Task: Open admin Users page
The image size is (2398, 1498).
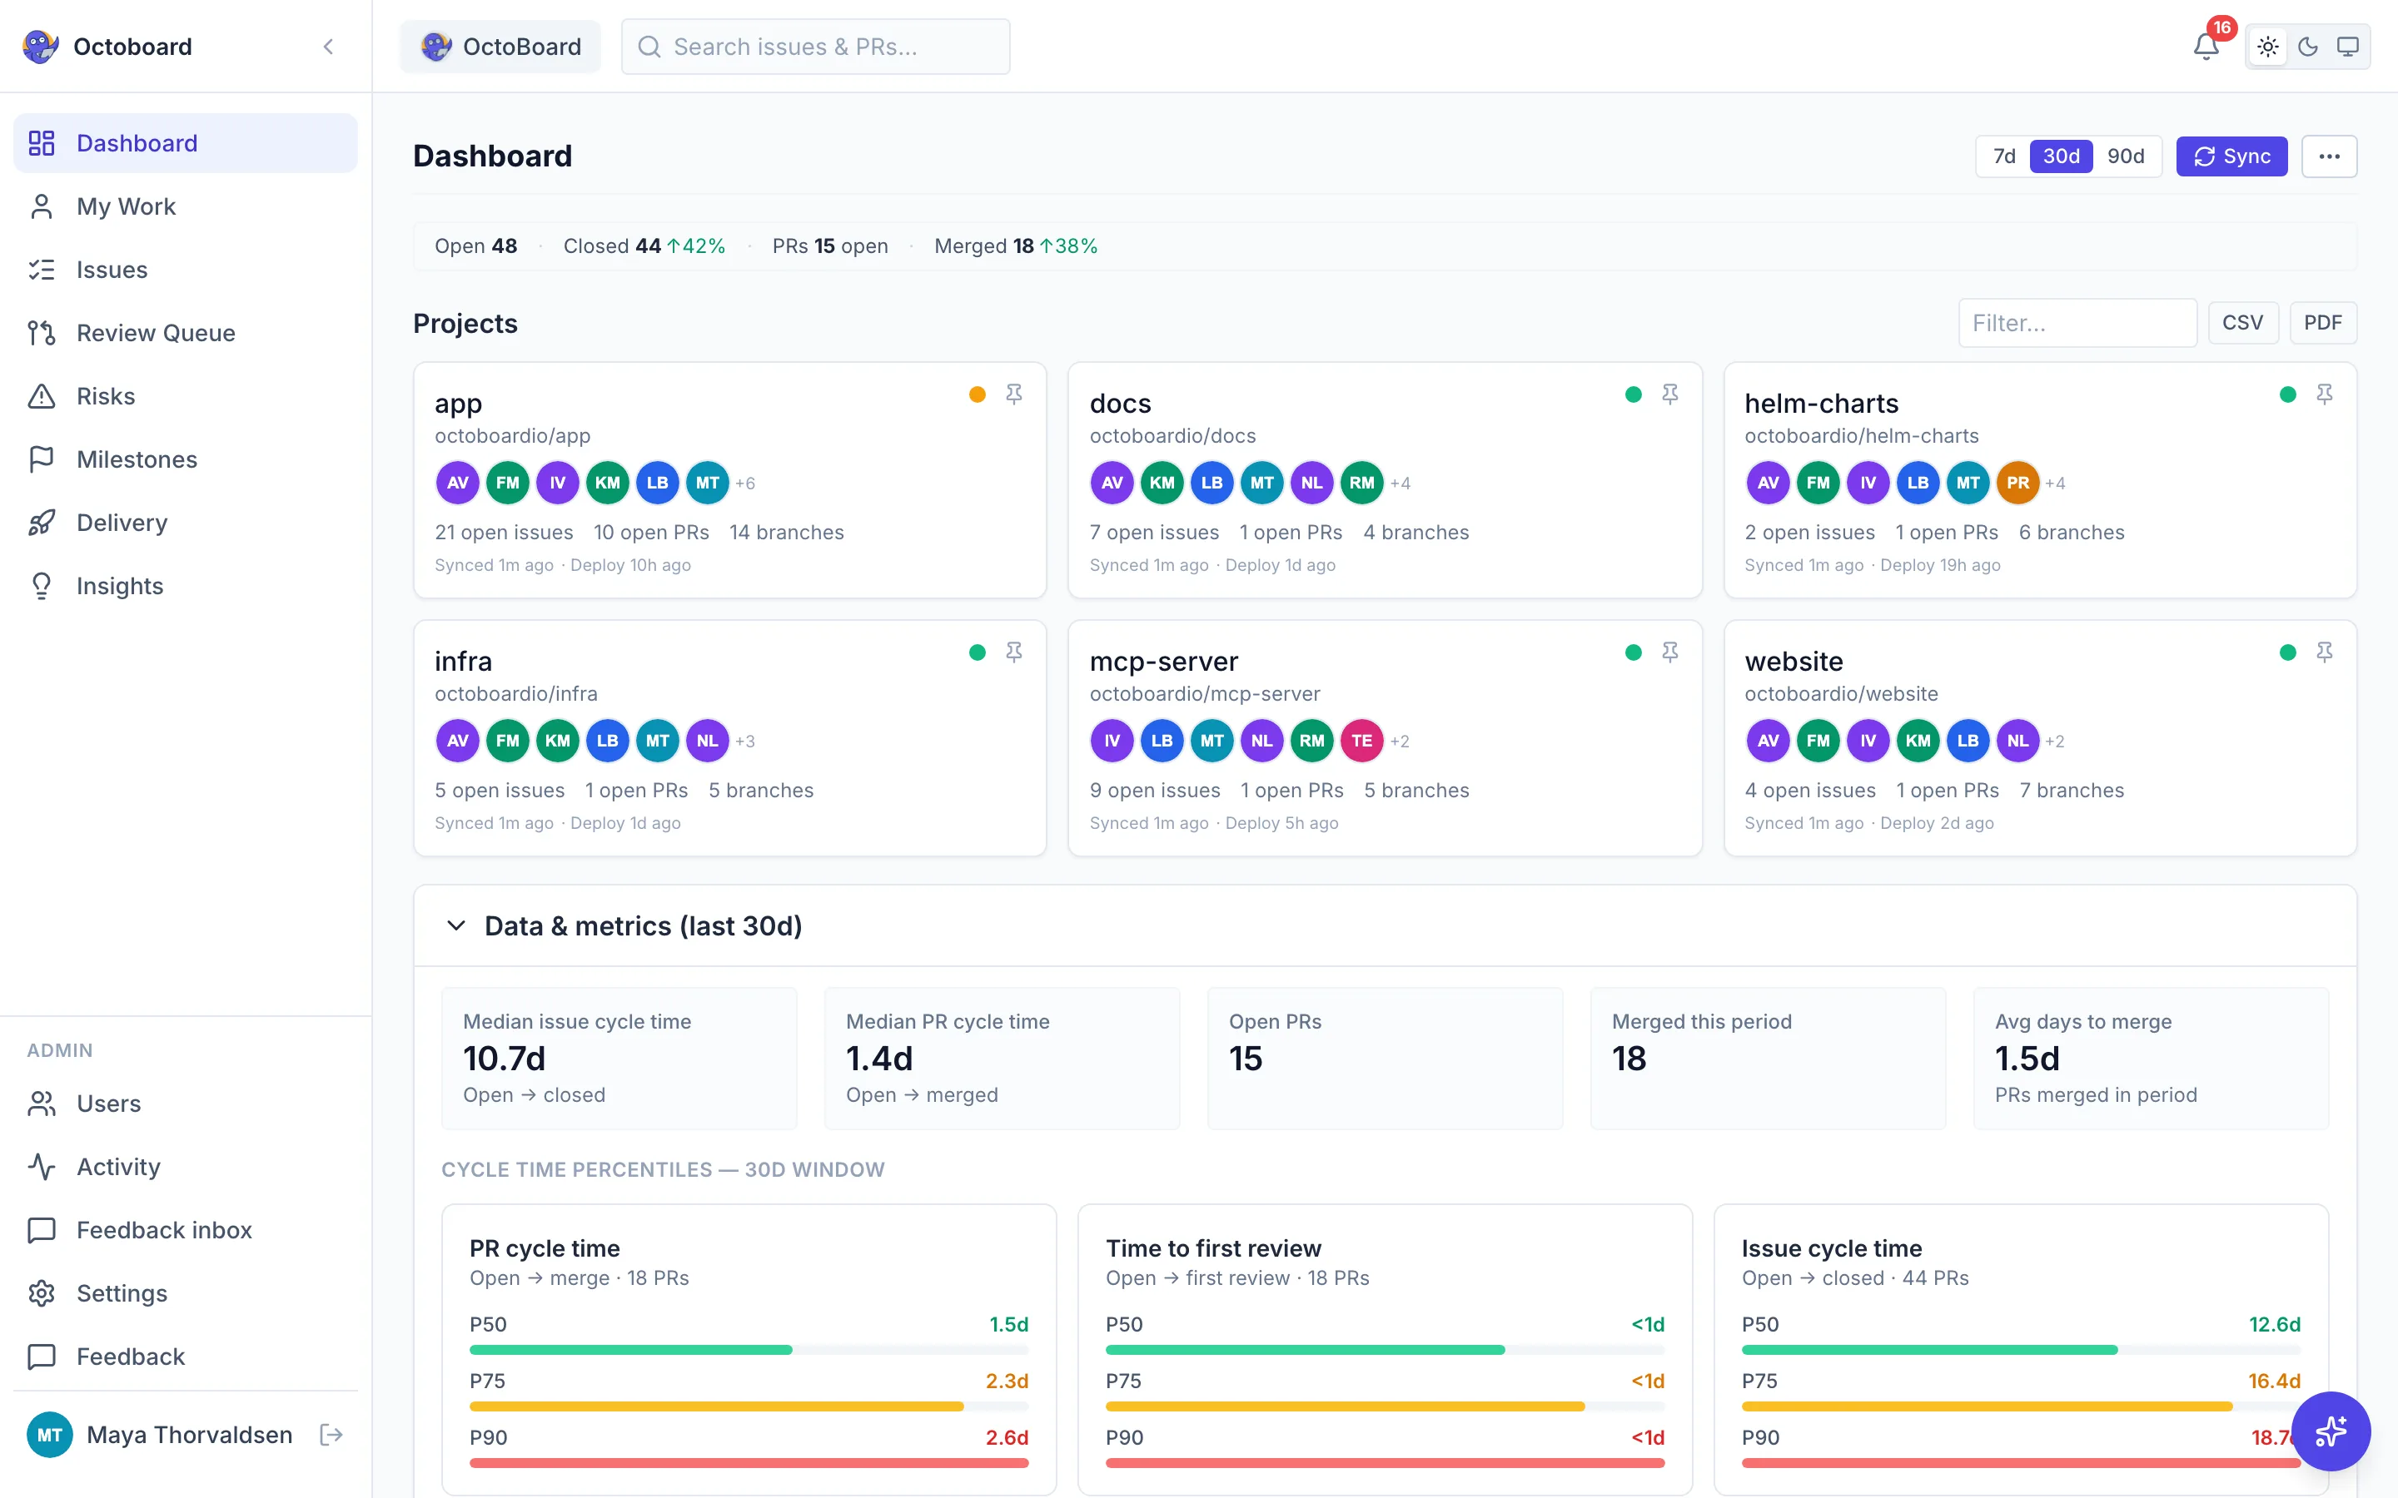Action: [x=186, y=1104]
